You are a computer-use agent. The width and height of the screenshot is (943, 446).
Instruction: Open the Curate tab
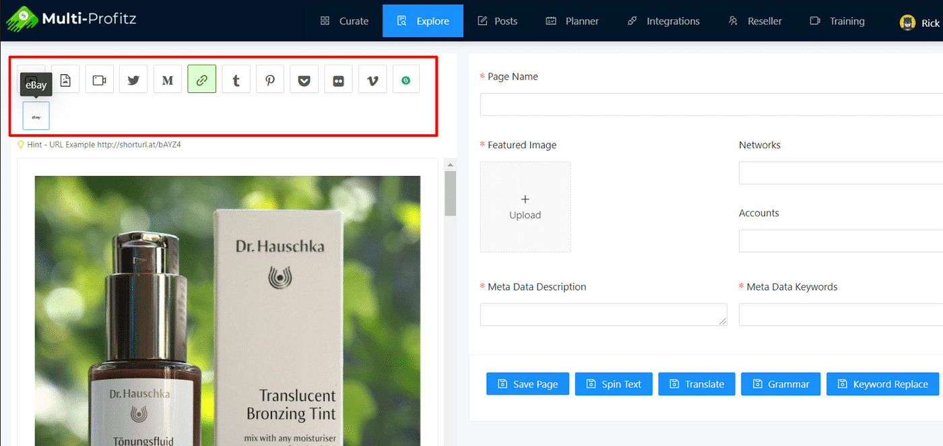click(344, 21)
